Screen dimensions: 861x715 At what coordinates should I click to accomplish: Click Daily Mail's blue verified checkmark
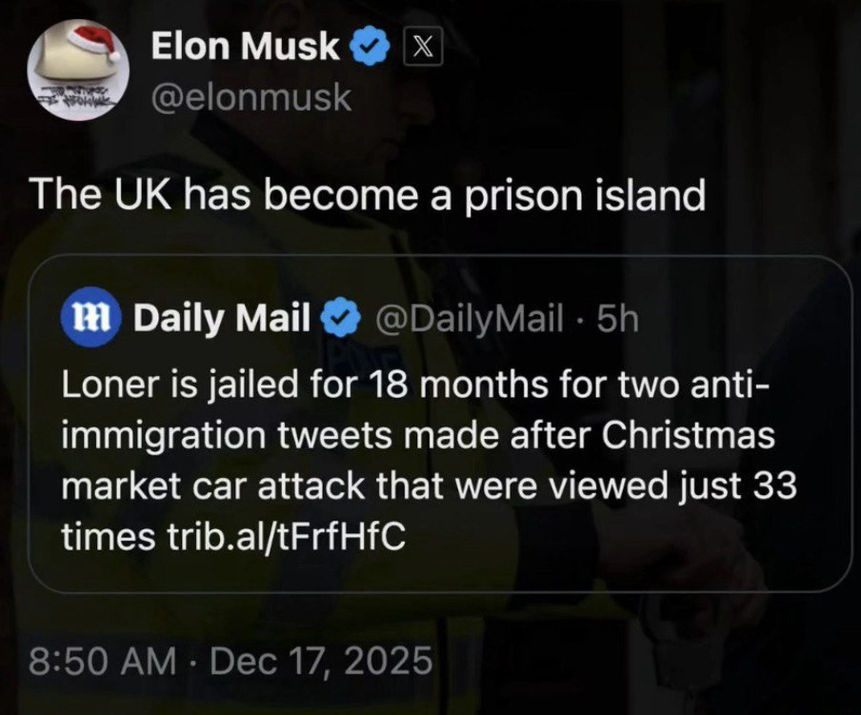point(337,319)
